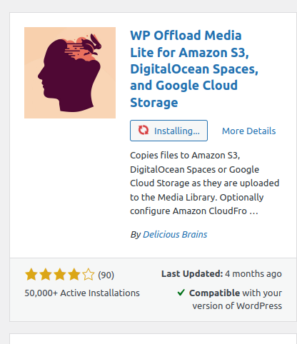This screenshot has height=344, width=297.
Task: Click the third gold rating star
Action: click(60, 275)
